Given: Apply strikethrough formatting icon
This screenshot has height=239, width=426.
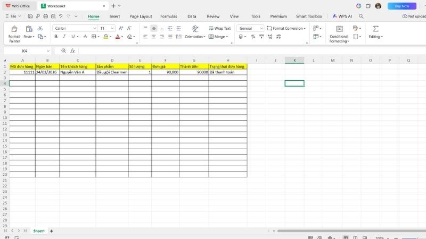Looking at the screenshot, I should [85, 37].
